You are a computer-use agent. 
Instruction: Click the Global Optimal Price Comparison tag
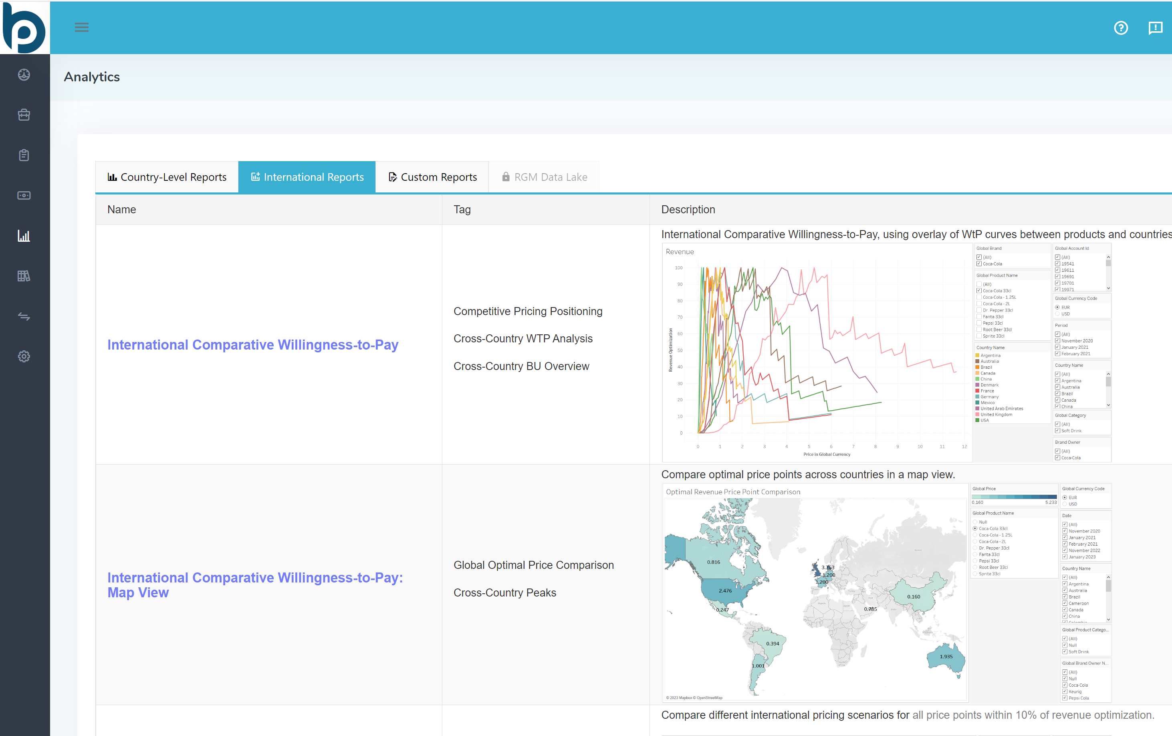pos(534,565)
